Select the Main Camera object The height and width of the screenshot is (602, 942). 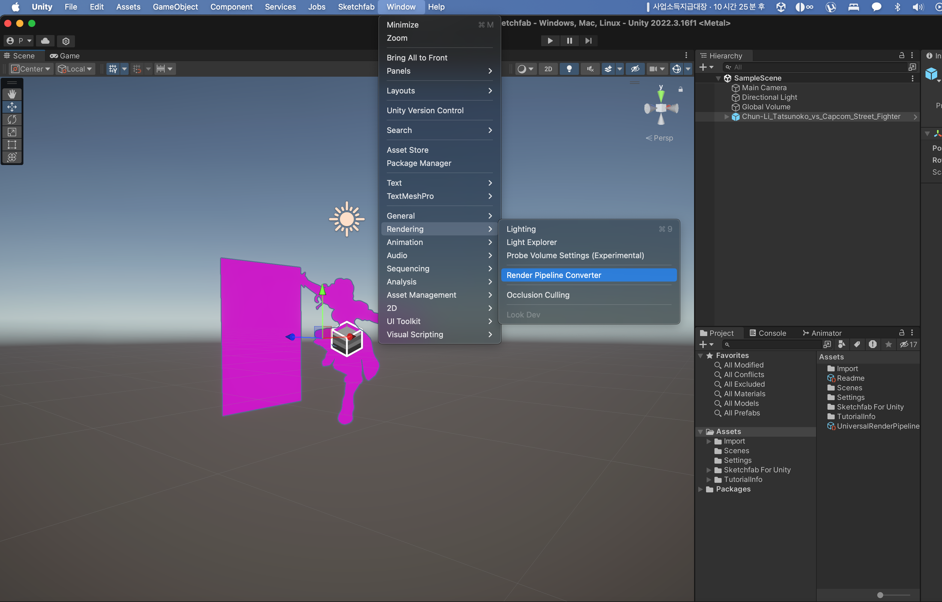point(764,87)
